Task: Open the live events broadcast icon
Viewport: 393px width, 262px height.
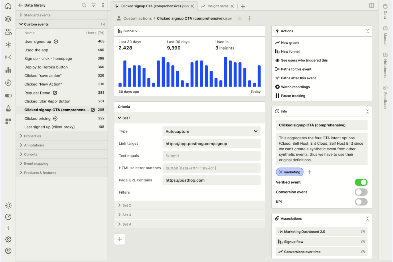Action: pos(8,57)
